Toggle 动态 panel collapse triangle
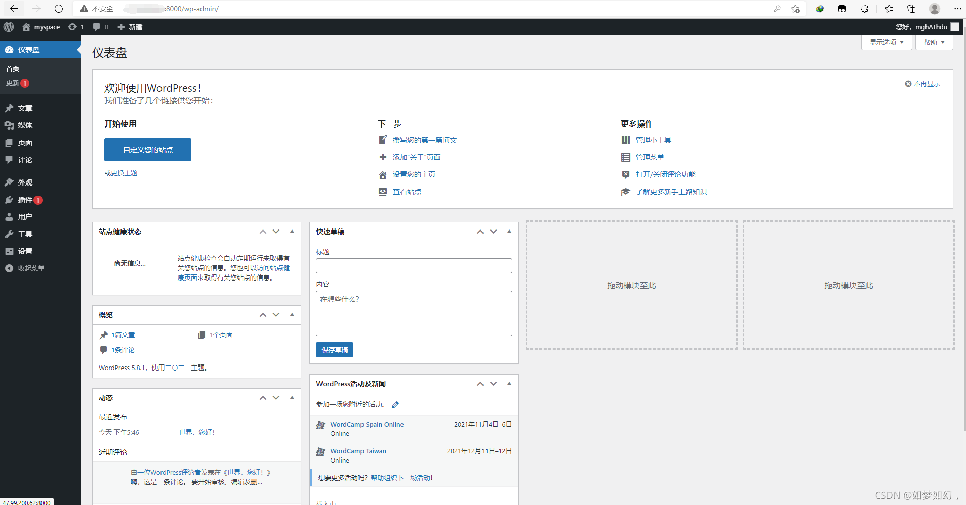The image size is (966, 505). 292,397
